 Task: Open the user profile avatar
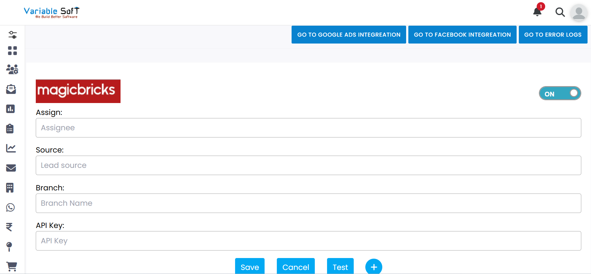click(579, 13)
